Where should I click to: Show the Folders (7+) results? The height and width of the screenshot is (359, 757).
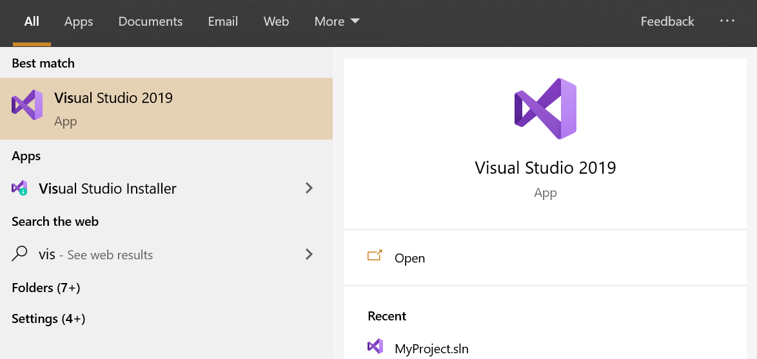tap(46, 288)
